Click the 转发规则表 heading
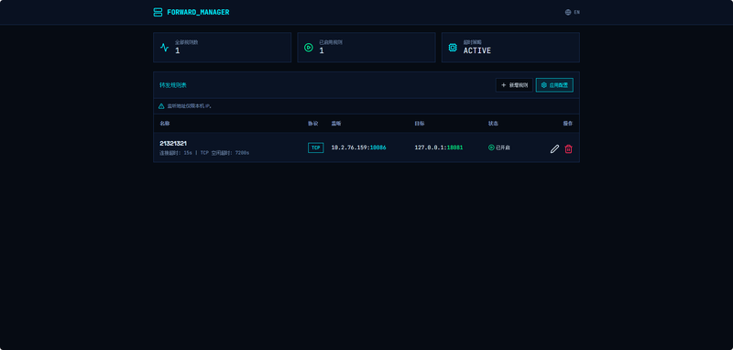The image size is (733, 350). tap(173, 85)
